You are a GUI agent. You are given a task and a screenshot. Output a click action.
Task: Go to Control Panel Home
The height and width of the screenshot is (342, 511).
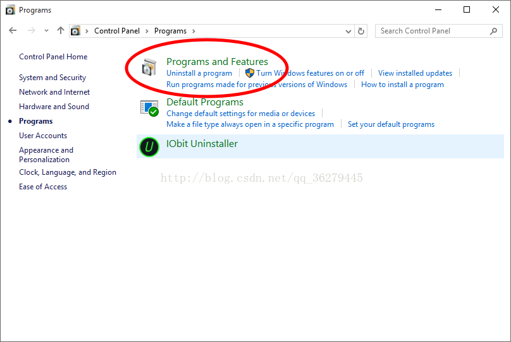(x=53, y=57)
